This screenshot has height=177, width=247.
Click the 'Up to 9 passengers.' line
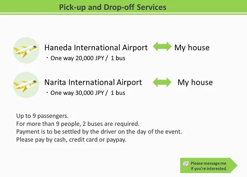coord(42,116)
